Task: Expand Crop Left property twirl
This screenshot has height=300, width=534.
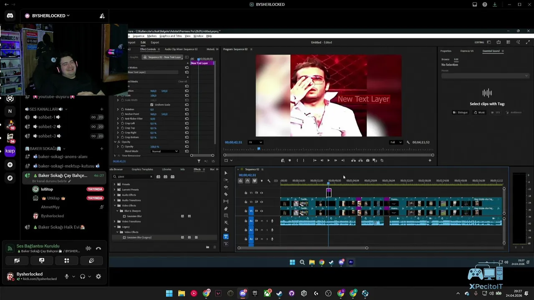Action: pos(118,123)
